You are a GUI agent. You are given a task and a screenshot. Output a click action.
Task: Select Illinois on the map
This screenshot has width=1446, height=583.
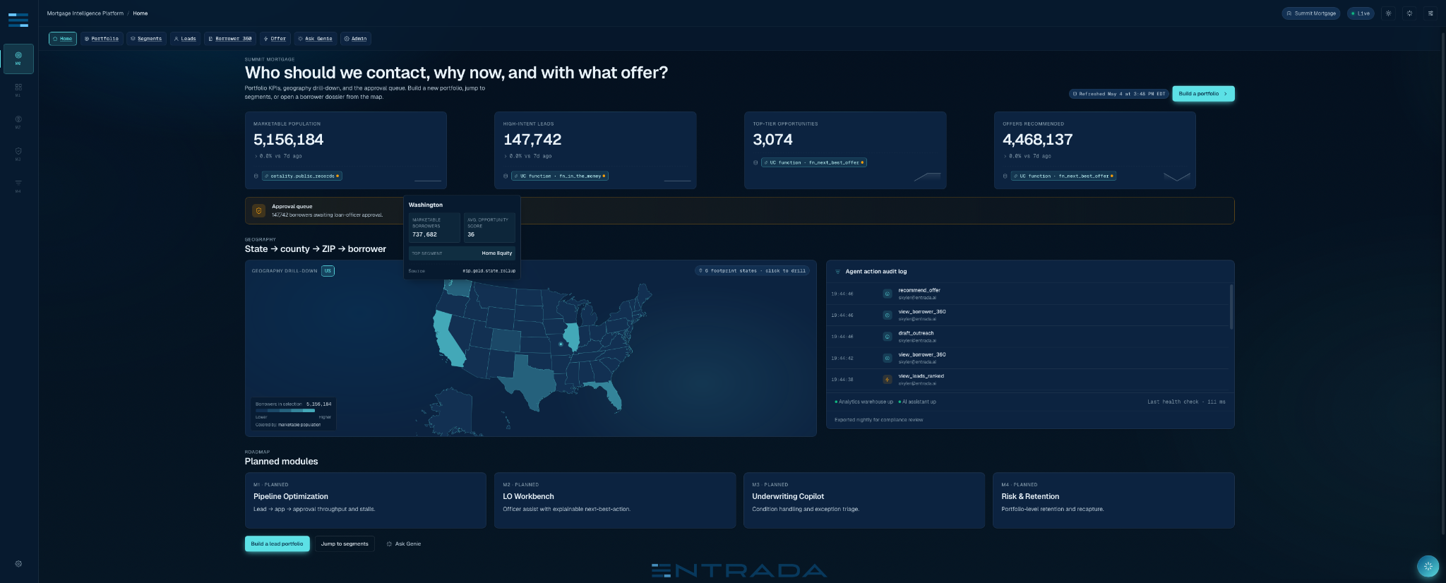(571, 337)
